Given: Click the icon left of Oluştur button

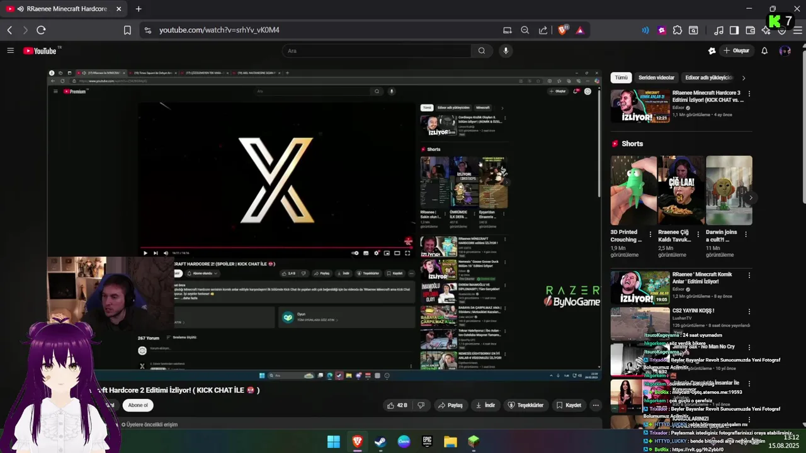Looking at the screenshot, I should point(712,51).
